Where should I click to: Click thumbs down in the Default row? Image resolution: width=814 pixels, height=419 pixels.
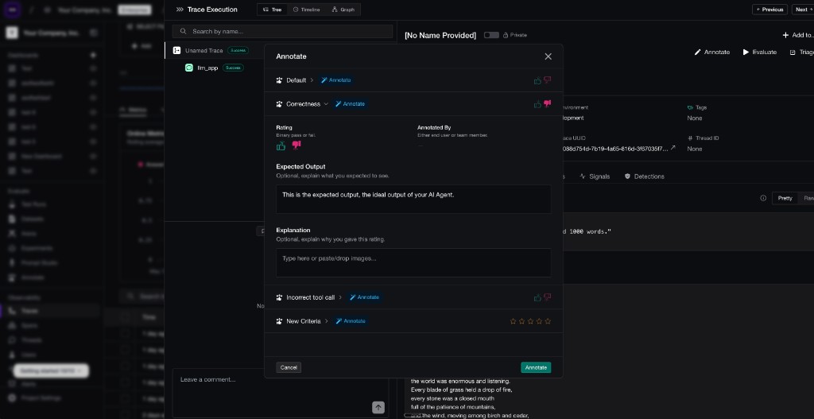click(547, 80)
